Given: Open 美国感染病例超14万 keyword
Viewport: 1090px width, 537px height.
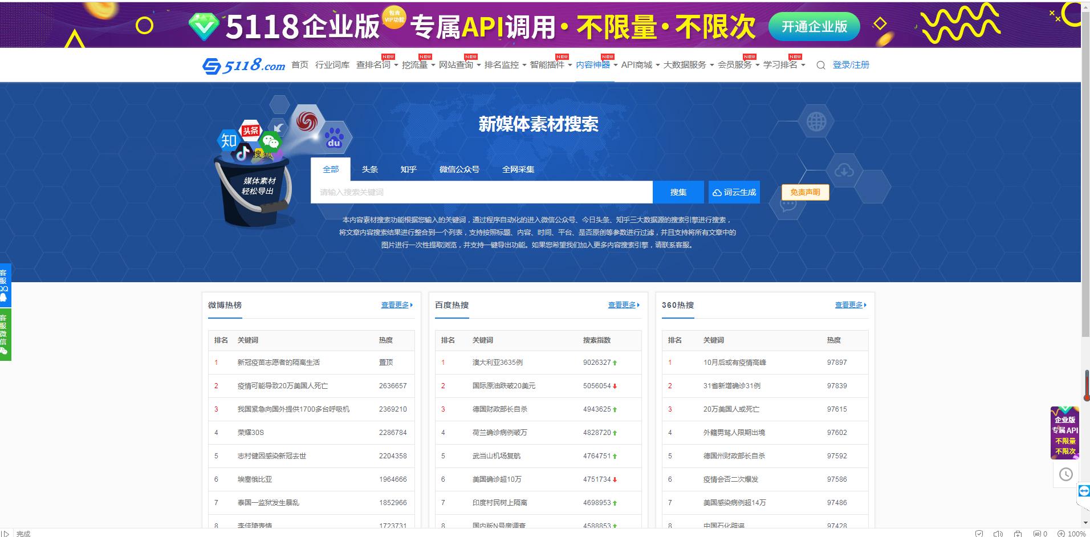Looking at the screenshot, I should point(735,503).
